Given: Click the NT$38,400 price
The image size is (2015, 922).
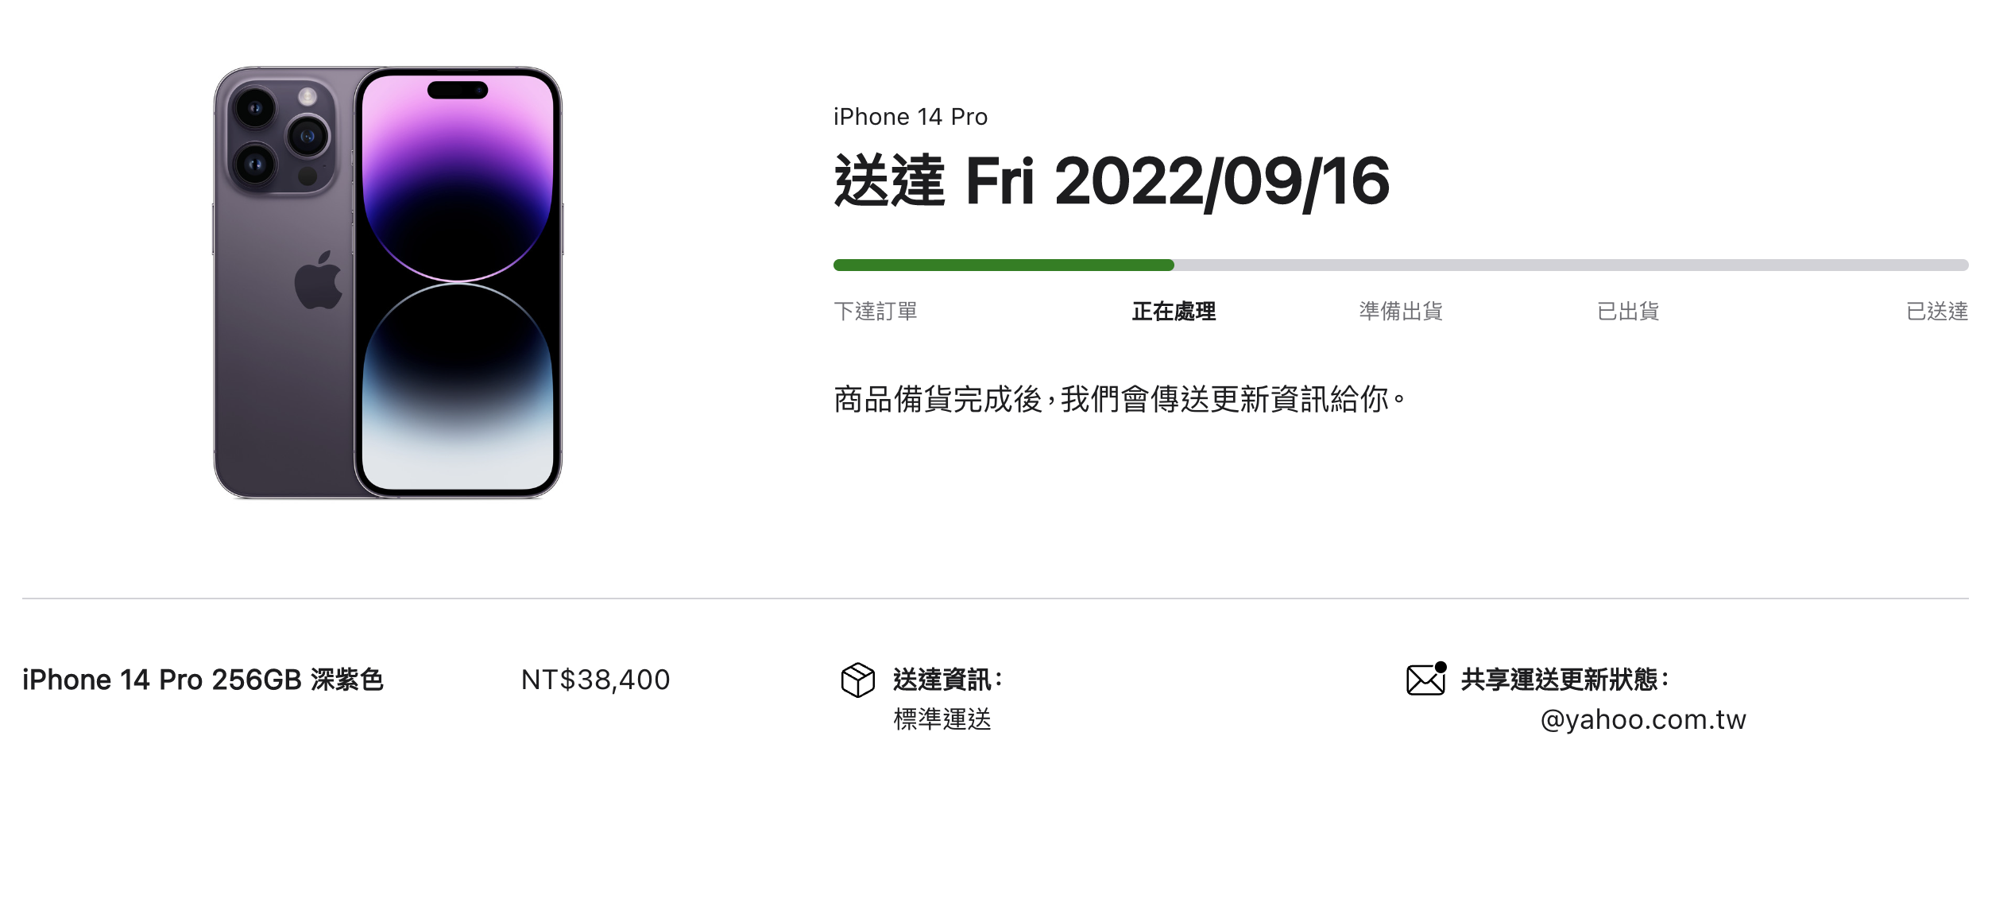Looking at the screenshot, I should [x=595, y=680].
